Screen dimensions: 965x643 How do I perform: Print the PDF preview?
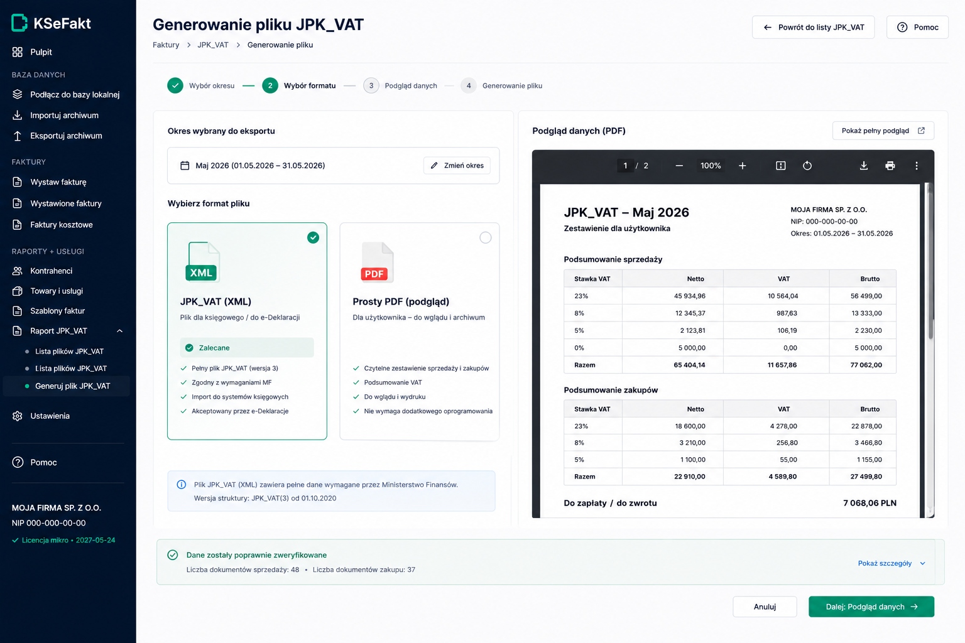click(x=890, y=166)
